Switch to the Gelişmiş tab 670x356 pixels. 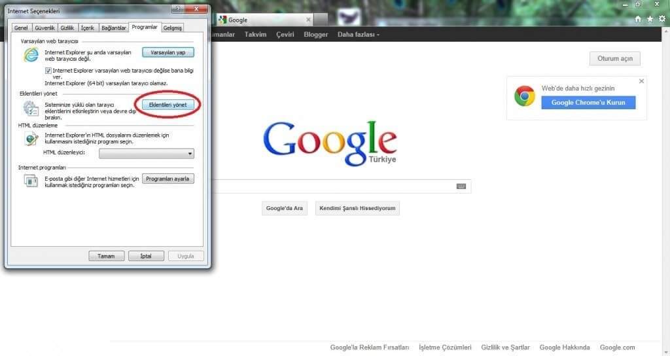[173, 27]
